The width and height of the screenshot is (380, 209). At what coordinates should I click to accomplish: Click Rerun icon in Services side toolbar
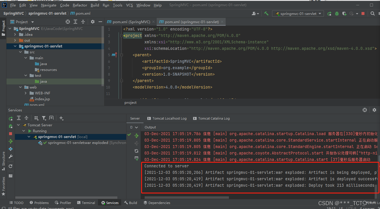pyautogui.click(x=11, y=118)
